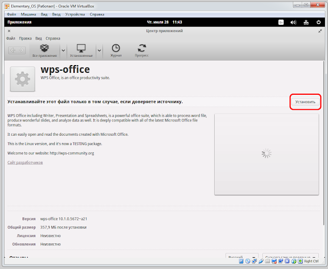Expand the Установленные dropdown arrow
The image size is (328, 269).
[x=99, y=51]
